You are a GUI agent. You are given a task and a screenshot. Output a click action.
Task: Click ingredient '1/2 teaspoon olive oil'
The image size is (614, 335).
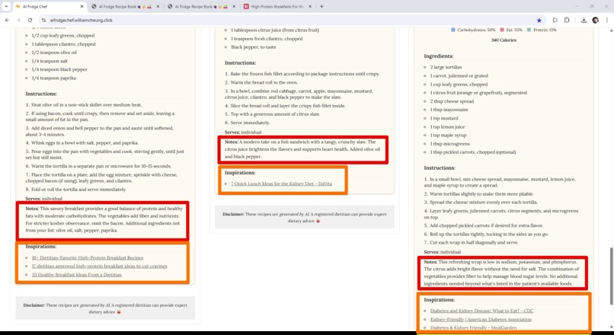[x=54, y=53]
